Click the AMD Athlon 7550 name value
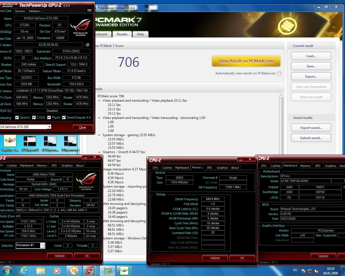 point(44,175)
